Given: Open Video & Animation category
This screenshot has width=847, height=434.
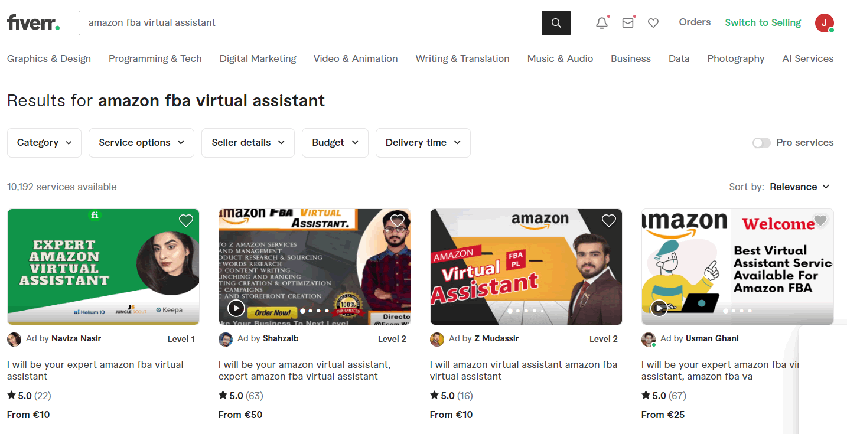Looking at the screenshot, I should (x=356, y=58).
